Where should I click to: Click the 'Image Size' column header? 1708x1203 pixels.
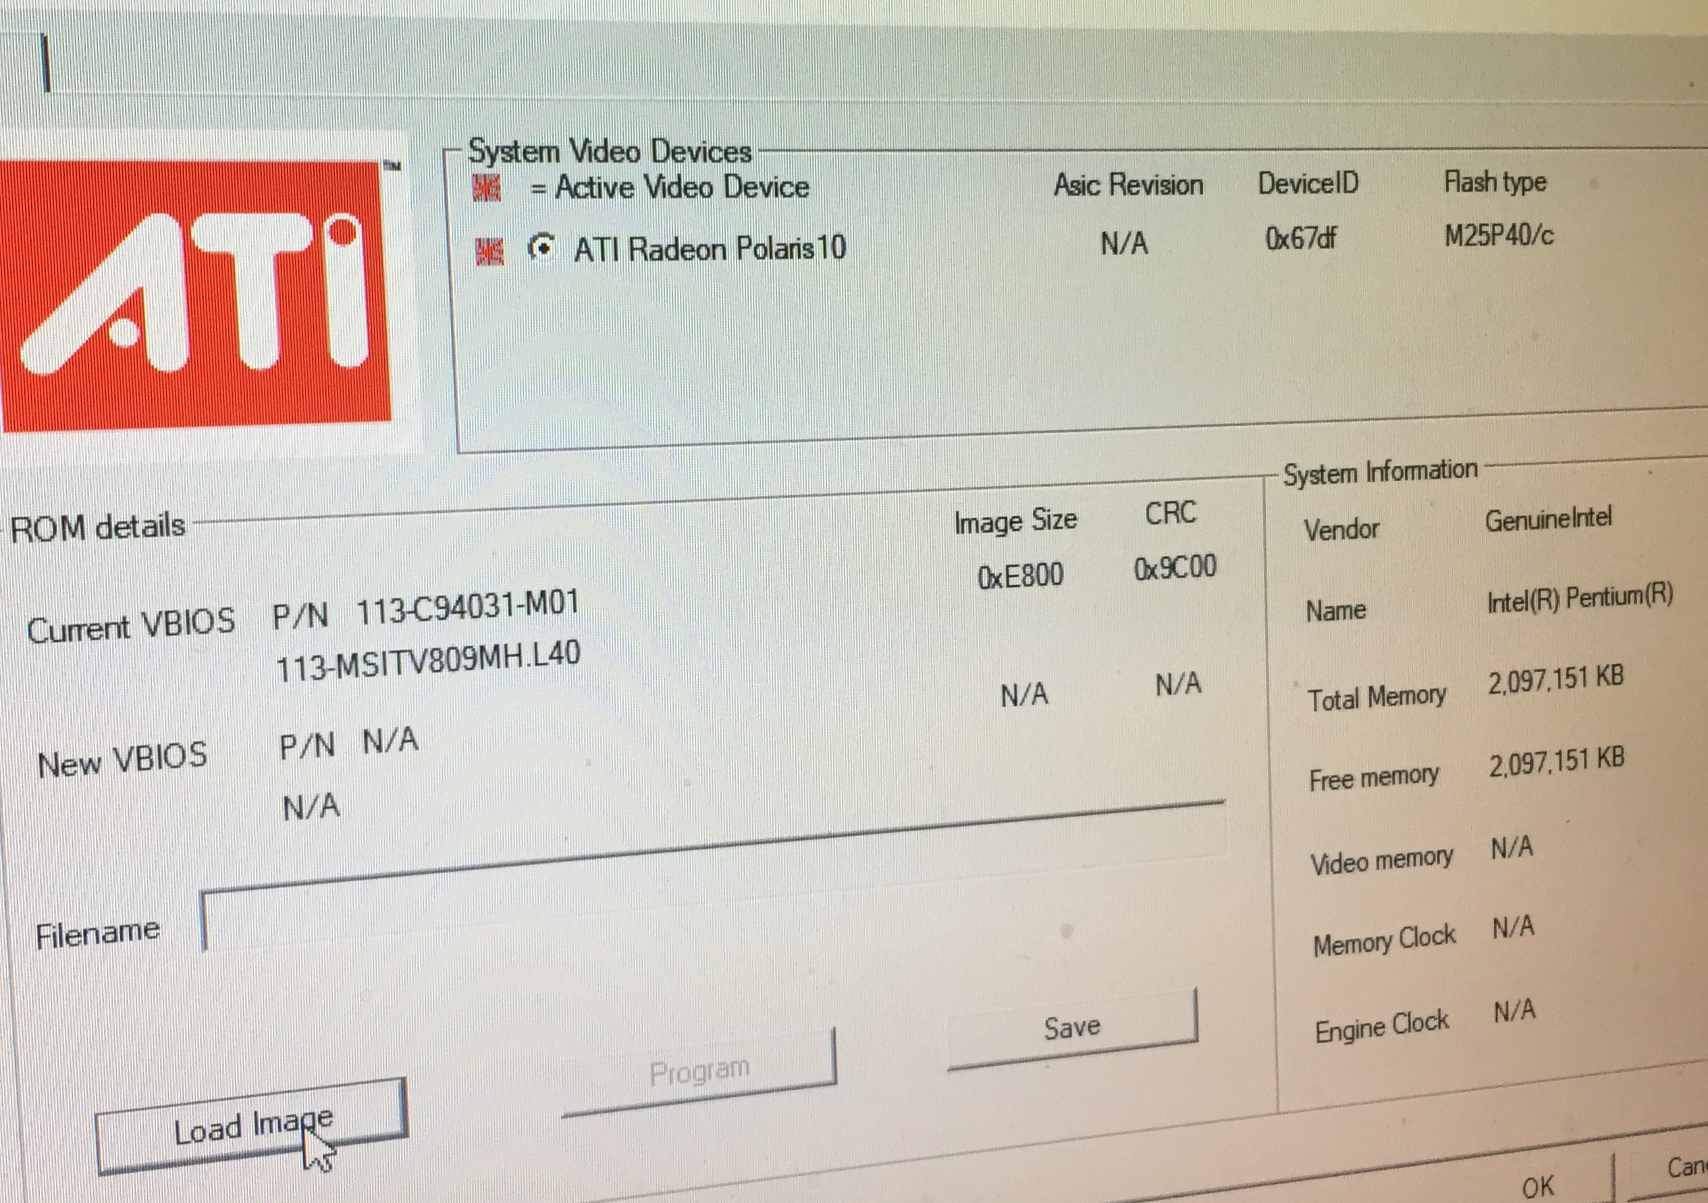click(1015, 521)
